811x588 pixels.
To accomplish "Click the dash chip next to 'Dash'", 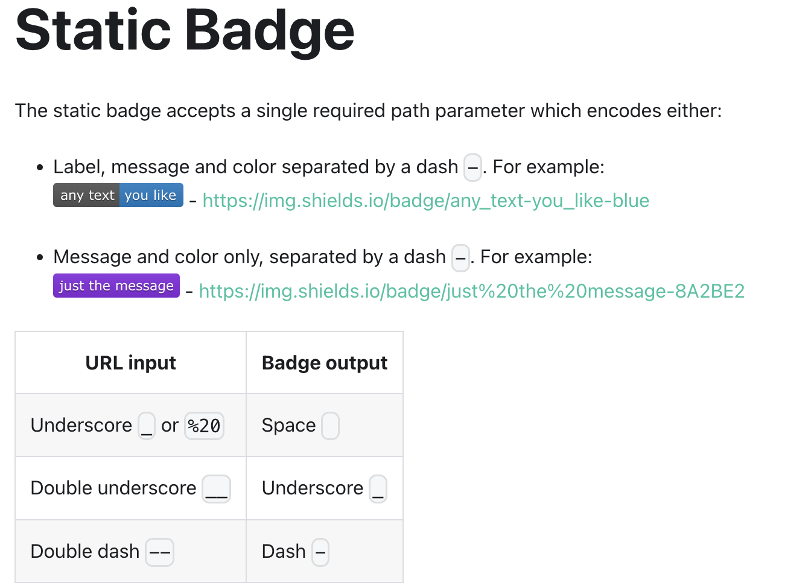I will pos(320,552).
